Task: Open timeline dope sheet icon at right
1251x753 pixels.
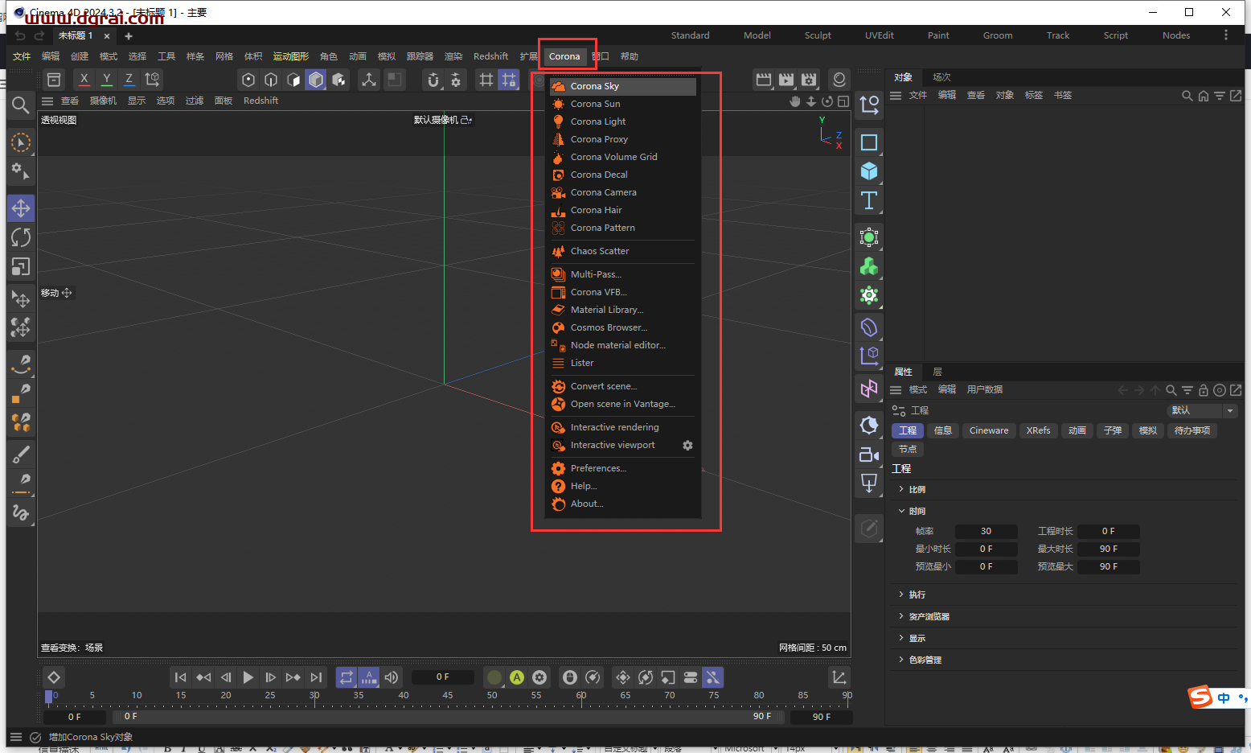Action: click(839, 677)
